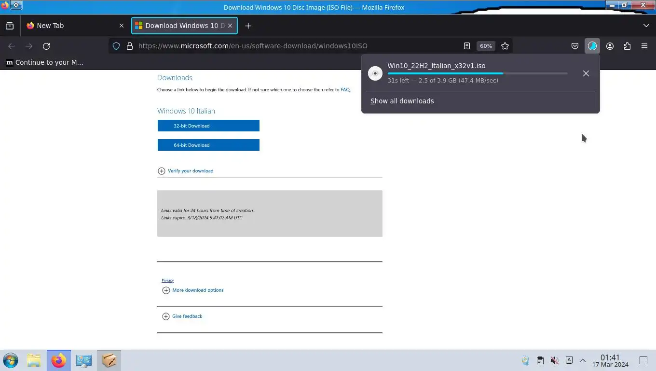Click the links expire date text
The width and height of the screenshot is (656, 371).
coord(202,217)
